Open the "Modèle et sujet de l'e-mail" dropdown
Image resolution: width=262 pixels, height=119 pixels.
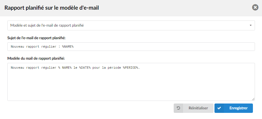click(x=131, y=25)
